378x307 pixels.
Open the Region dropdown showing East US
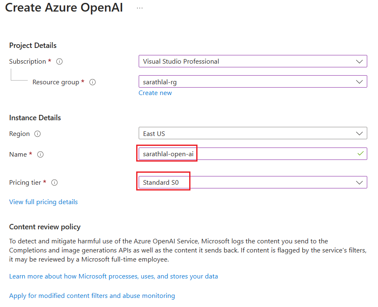(x=253, y=133)
